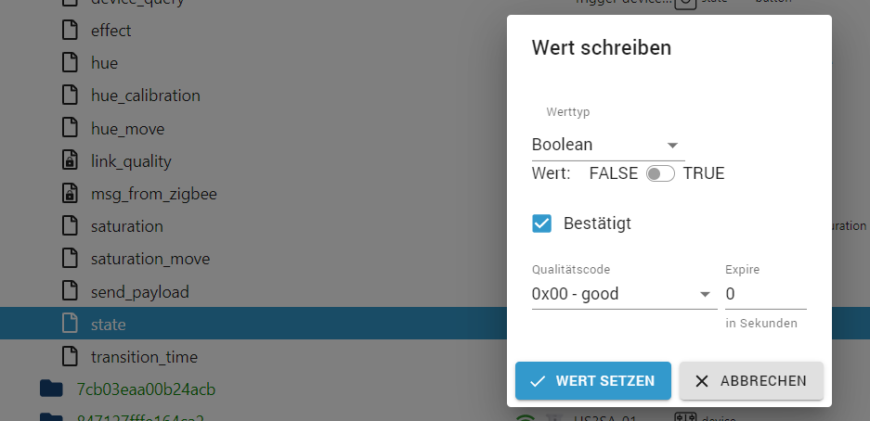Open the Qualitätscode 0x00 - good dropdown
870x421 pixels.
point(624,294)
